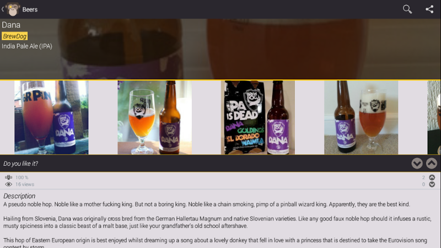Tap the Description heading

pos(19,196)
